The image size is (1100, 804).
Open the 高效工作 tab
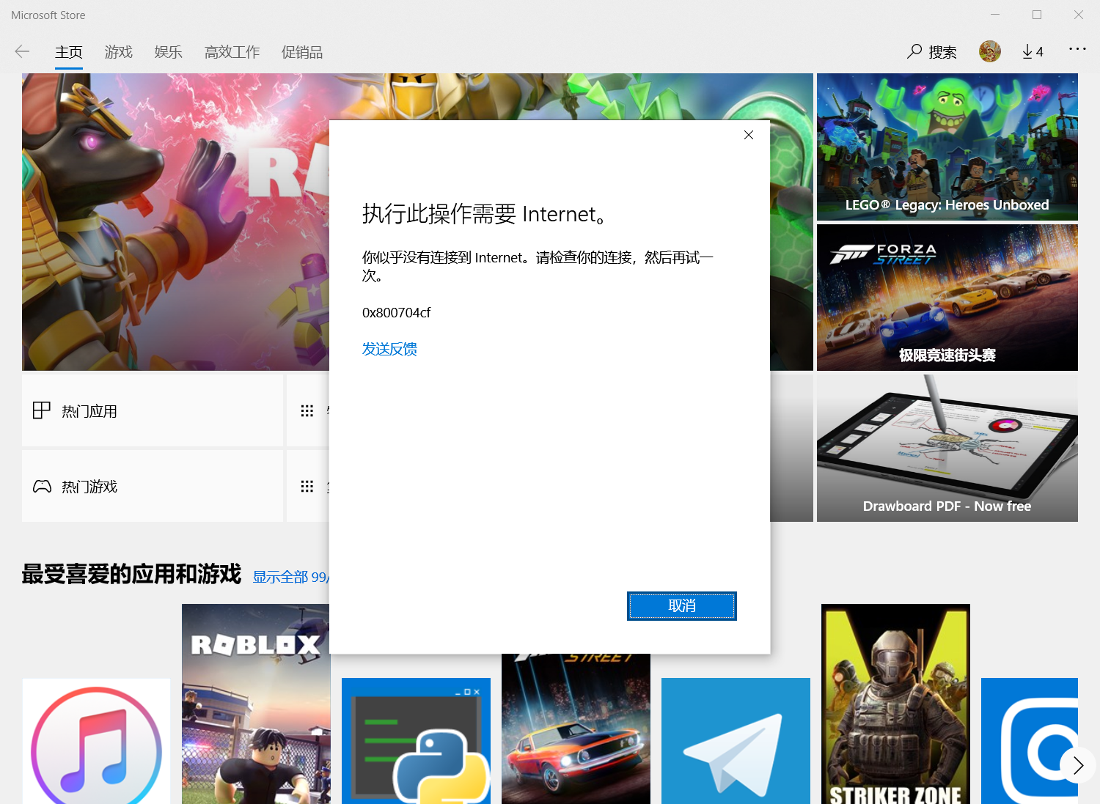[x=232, y=52]
